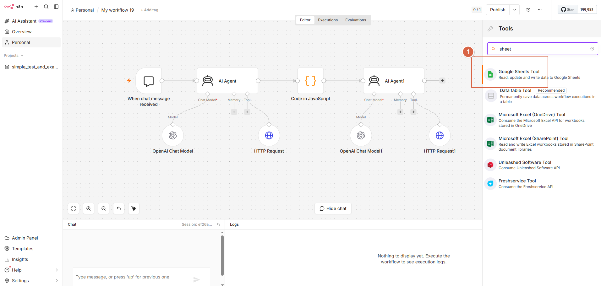Open Overview in sidebar

31,32
